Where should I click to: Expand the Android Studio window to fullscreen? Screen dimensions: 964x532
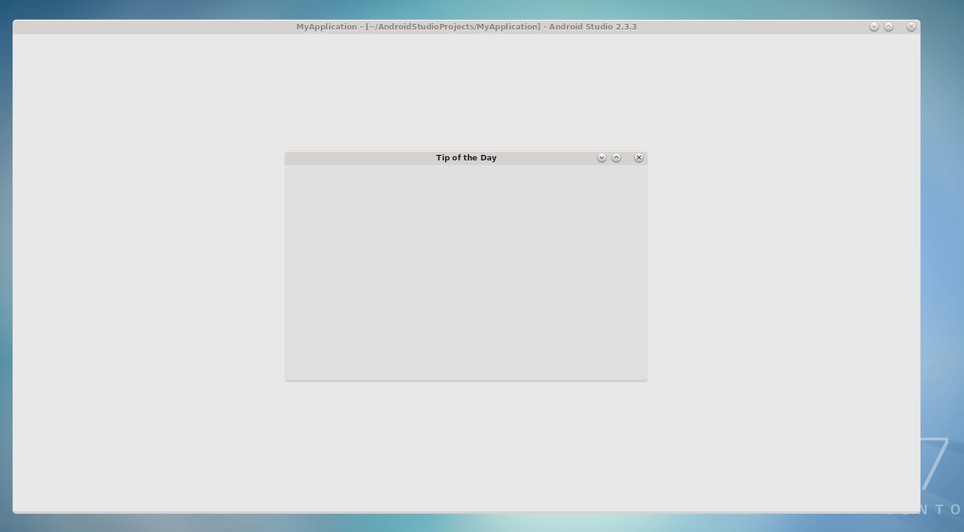click(889, 26)
